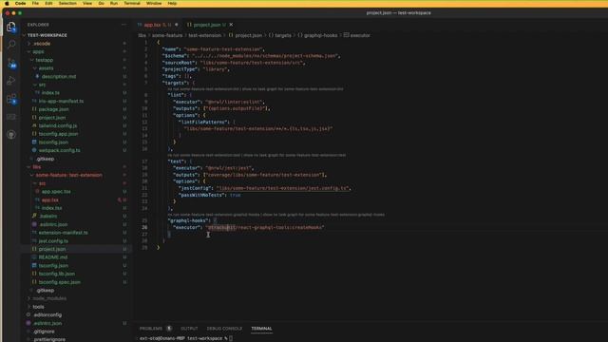608x342 pixels.
Task: Click the round icon at activity bar bottom
Action: pos(11,135)
